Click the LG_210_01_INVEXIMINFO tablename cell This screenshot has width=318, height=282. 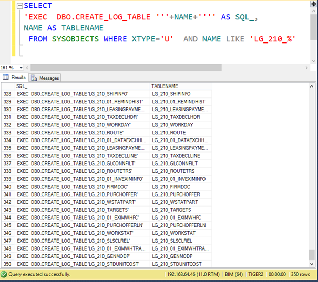180,179
